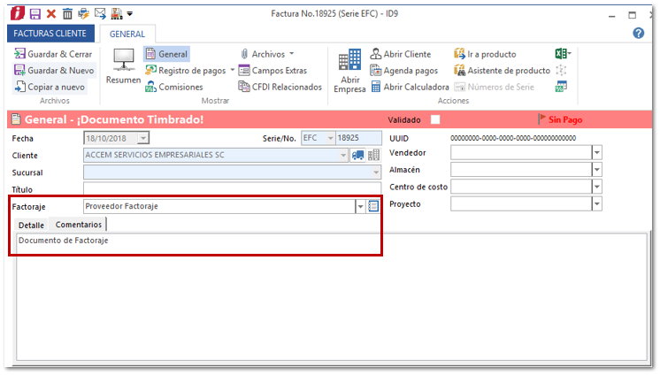This screenshot has height=375, width=660.
Task: Show Campos Extras
Action: pos(272,71)
